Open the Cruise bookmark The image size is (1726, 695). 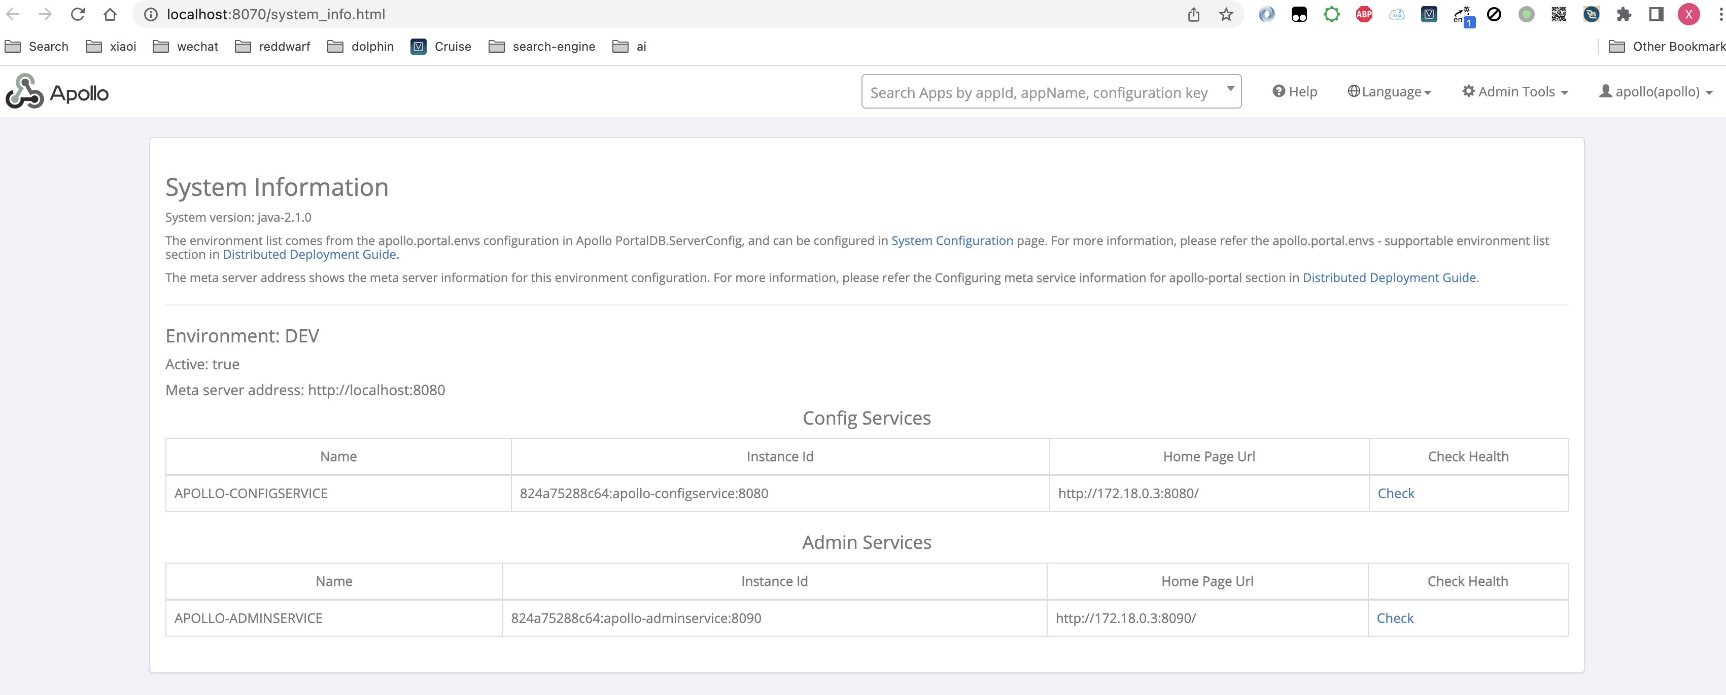[441, 46]
